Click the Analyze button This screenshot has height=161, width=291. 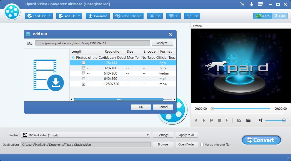point(162,43)
